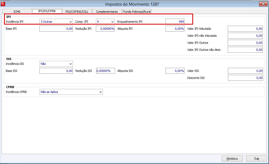Click the window title Impostos do Movimento 1287

click(x=132, y=4)
